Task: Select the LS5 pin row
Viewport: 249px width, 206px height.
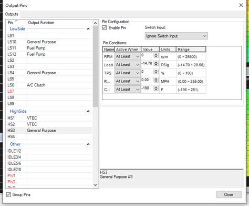Action: pyautogui.click(x=49, y=79)
